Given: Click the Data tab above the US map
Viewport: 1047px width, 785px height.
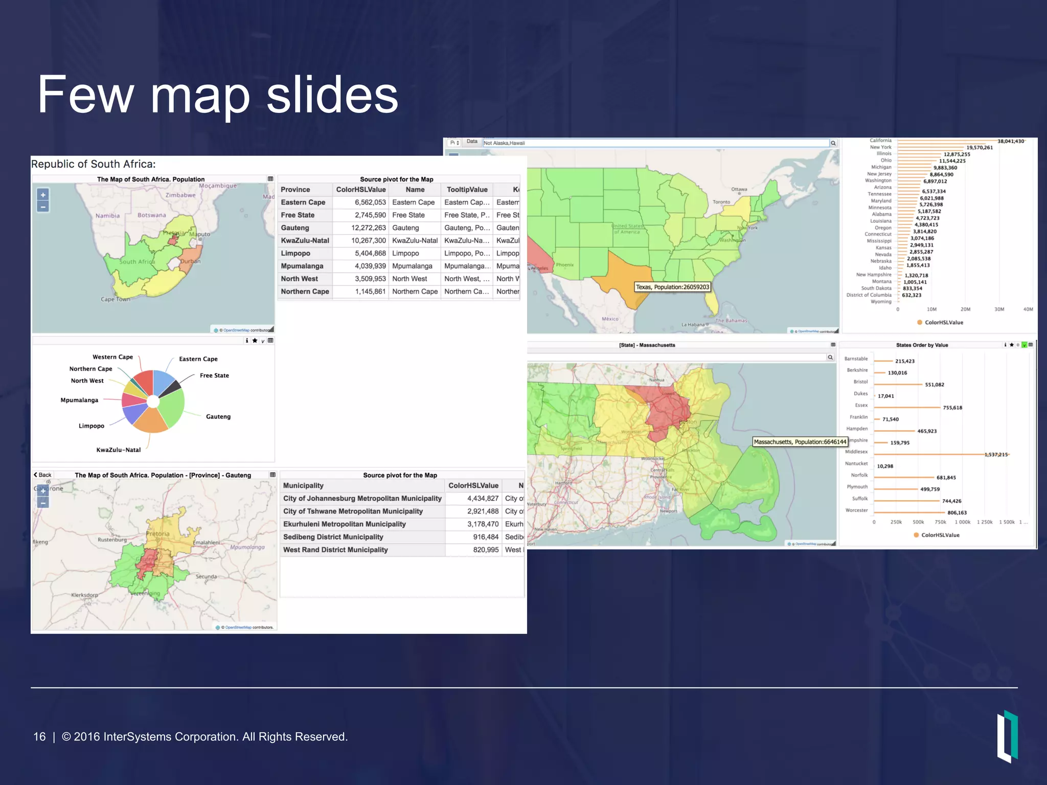Looking at the screenshot, I should (x=472, y=142).
